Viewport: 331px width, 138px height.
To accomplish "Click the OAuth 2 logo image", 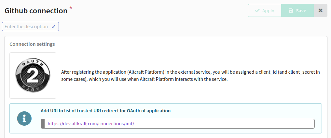I will (x=33, y=75).
